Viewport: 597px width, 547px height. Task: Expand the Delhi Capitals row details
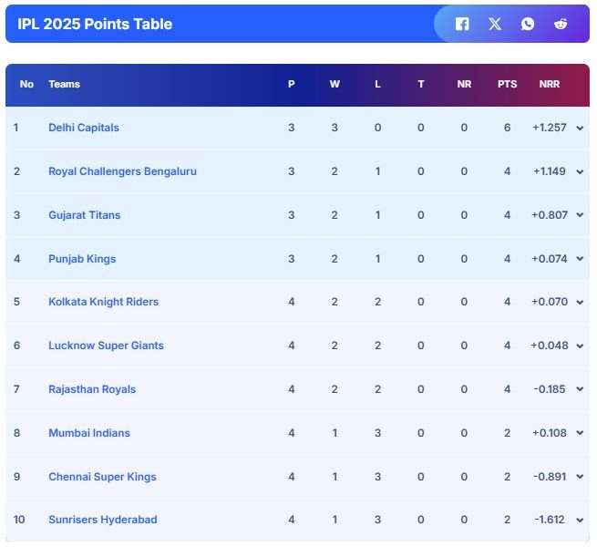[580, 128]
